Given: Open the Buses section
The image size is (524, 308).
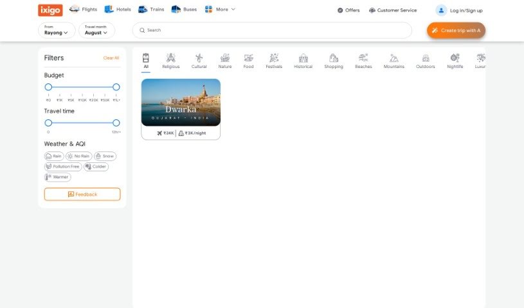Looking at the screenshot, I should click(184, 10).
